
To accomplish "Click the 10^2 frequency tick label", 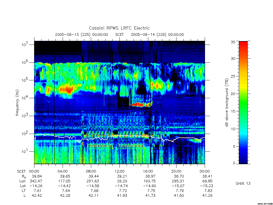I will point(25,133).
